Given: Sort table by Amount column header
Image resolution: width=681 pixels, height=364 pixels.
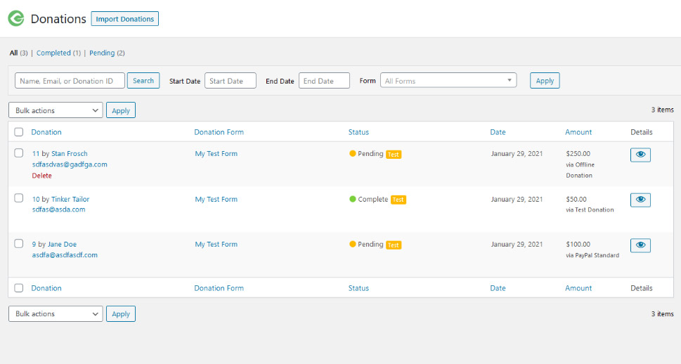Looking at the screenshot, I should click(x=578, y=132).
